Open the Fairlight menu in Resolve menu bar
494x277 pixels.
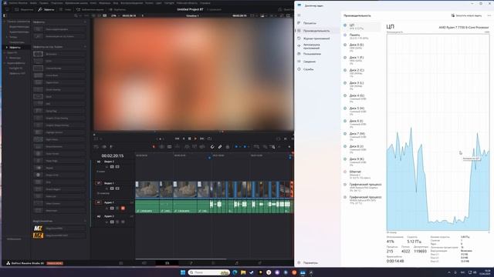pos(169,3)
